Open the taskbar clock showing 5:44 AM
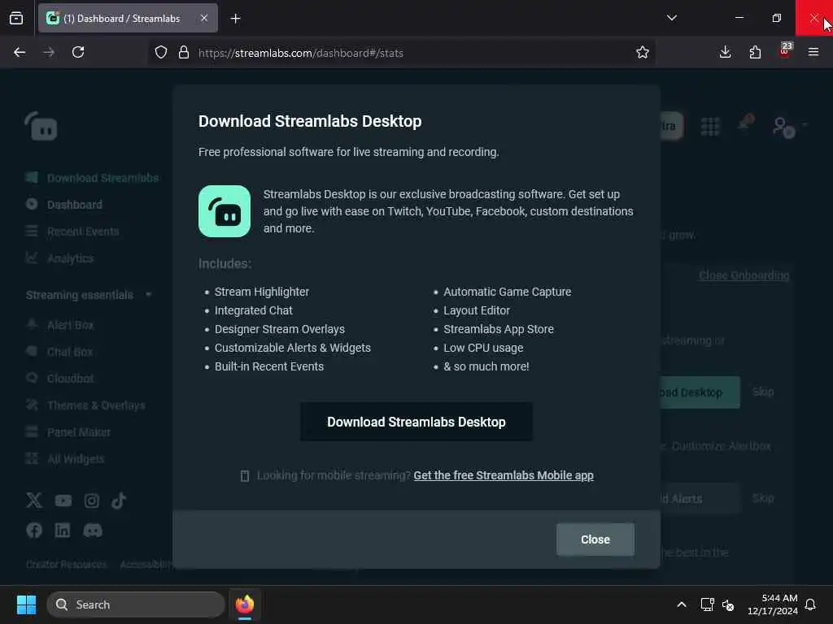This screenshot has height=624, width=833. pos(773,604)
